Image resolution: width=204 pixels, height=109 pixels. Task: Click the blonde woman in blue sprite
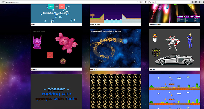click(190, 41)
